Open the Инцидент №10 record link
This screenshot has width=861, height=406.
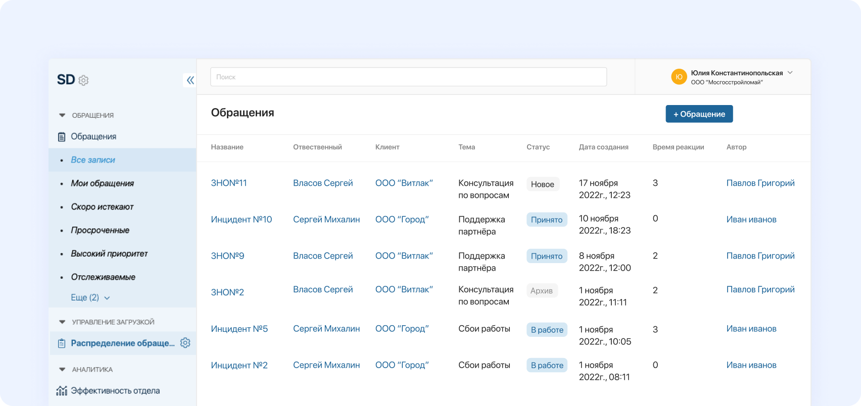click(x=241, y=220)
